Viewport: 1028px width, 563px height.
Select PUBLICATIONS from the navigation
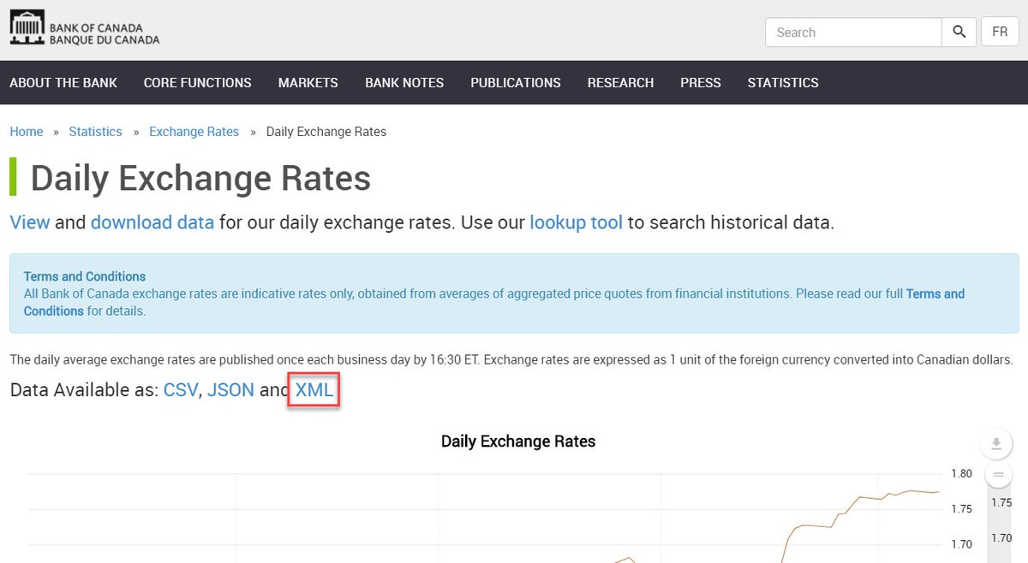pos(515,82)
